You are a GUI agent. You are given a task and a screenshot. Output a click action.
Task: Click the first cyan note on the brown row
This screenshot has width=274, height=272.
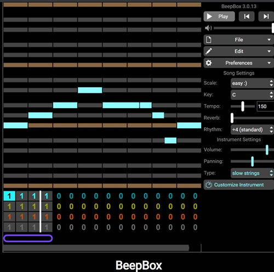click(x=15, y=126)
